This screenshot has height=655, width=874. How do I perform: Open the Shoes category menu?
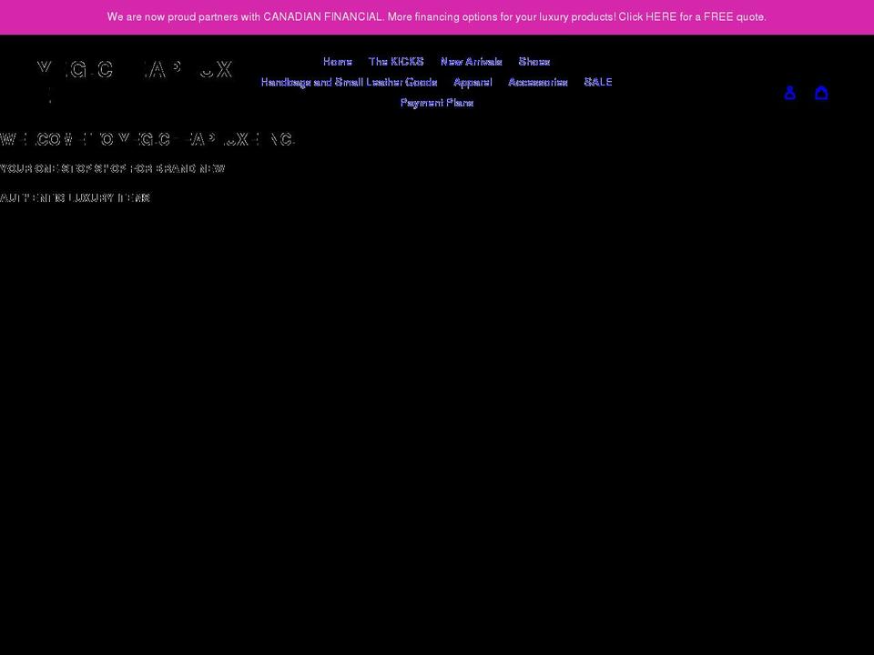tap(534, 61)
